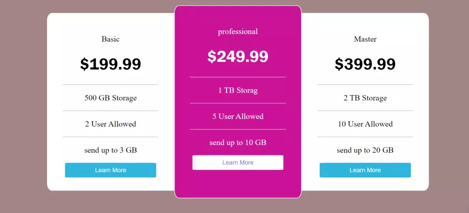Select the Master plan title

[365, 39]
